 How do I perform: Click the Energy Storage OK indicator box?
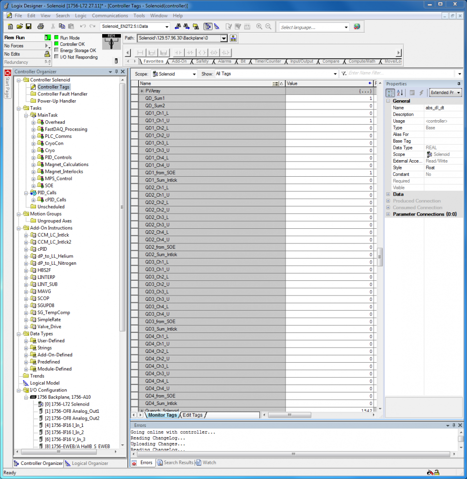[x=56, y=50]
